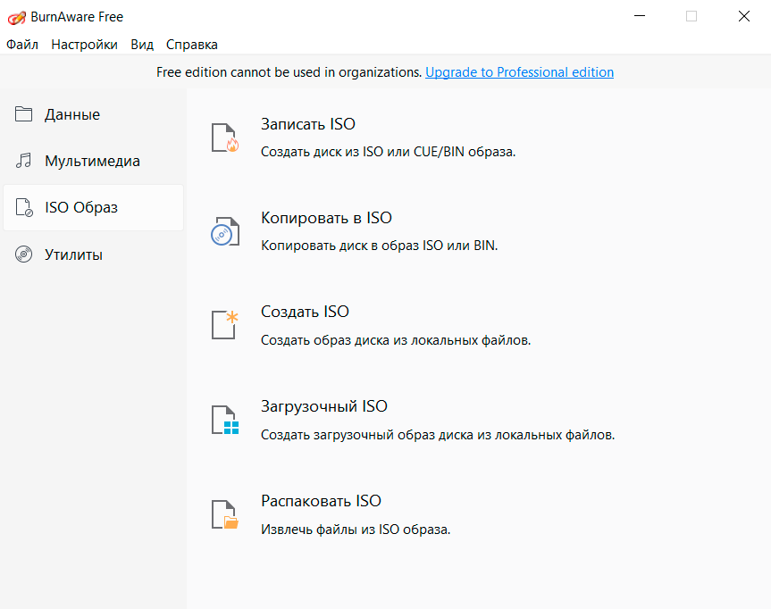771x609 pixels.
Task: Open the Справка menu
Action: (192, 45)
